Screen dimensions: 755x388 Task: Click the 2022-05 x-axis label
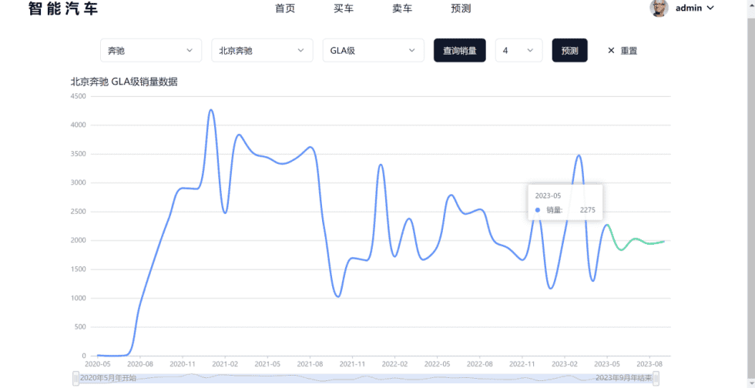pyautogui.click(x=438, y=364)
